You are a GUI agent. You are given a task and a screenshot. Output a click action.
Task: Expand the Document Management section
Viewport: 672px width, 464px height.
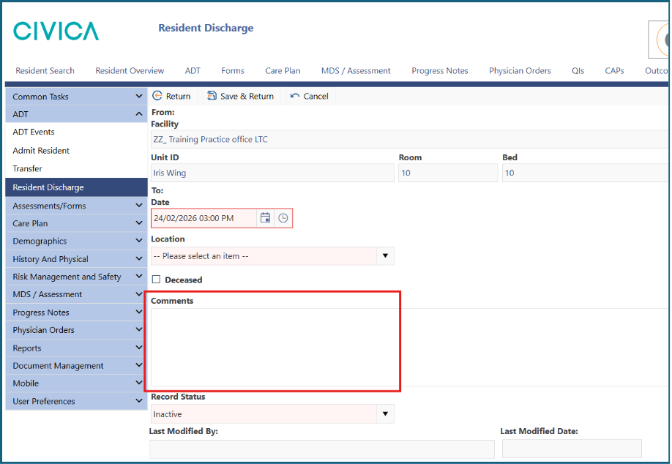76,365
